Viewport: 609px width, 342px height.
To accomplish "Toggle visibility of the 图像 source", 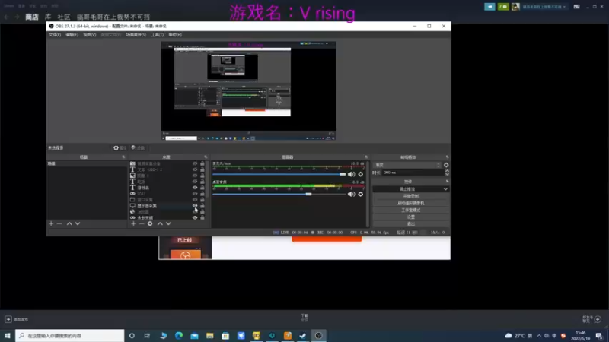I will tap(195, 176).
